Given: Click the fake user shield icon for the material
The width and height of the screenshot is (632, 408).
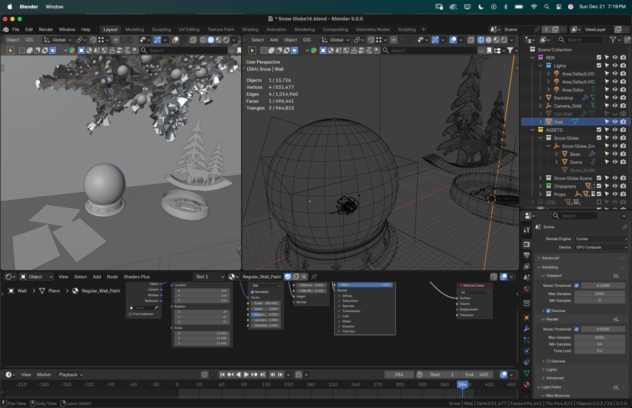Looking at the screenshot, I should tap(288, 277).
